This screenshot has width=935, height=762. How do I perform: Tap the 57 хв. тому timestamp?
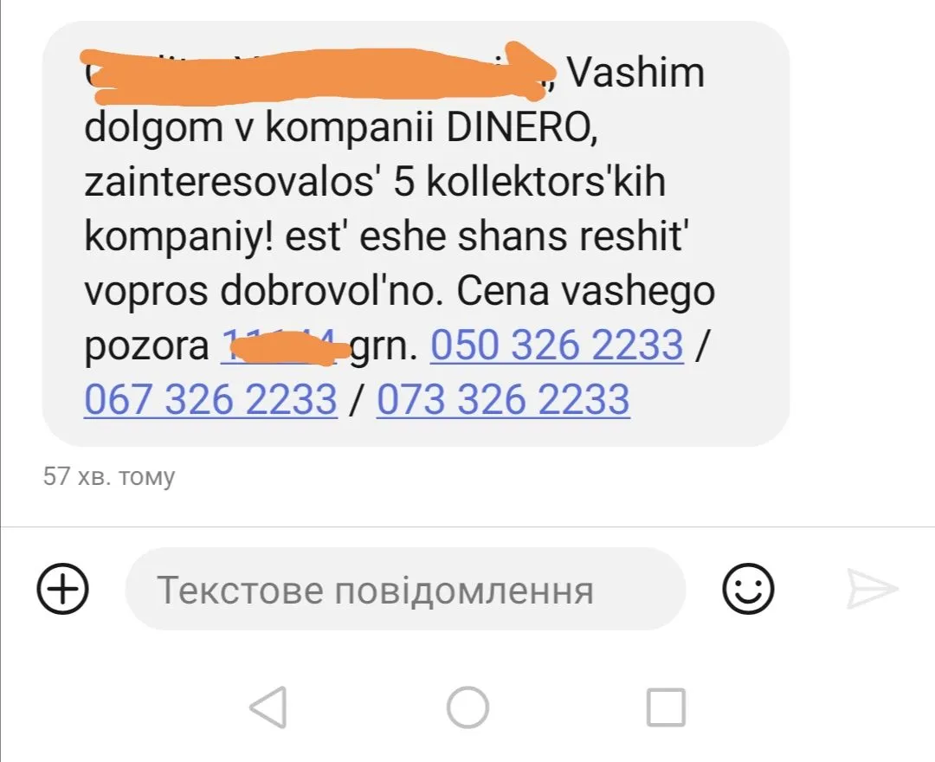click(109, 476)
